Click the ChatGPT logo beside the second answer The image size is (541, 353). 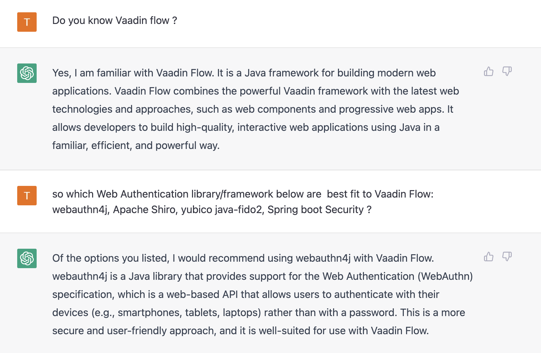click(27, 258)
